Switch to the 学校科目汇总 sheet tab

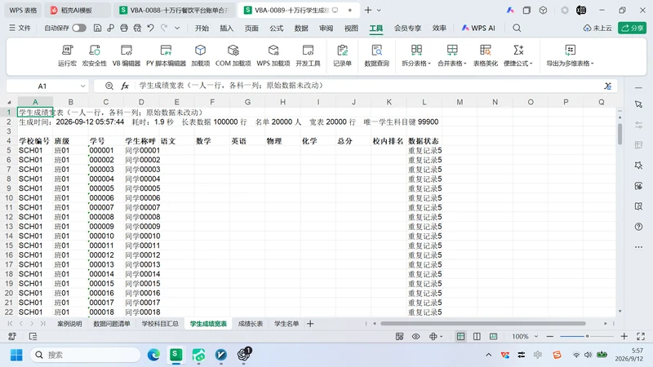coord(160,323)
